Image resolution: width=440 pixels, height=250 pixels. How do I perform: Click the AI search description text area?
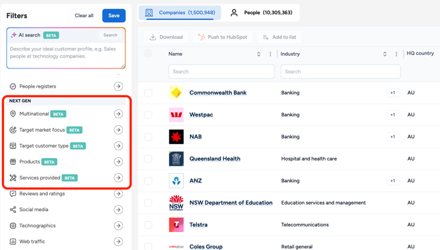[67, 55]
